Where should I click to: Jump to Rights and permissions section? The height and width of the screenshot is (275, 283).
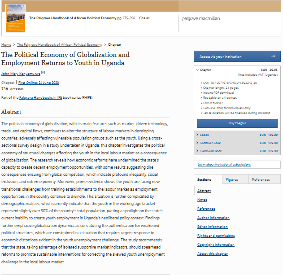tap(215, 236)
